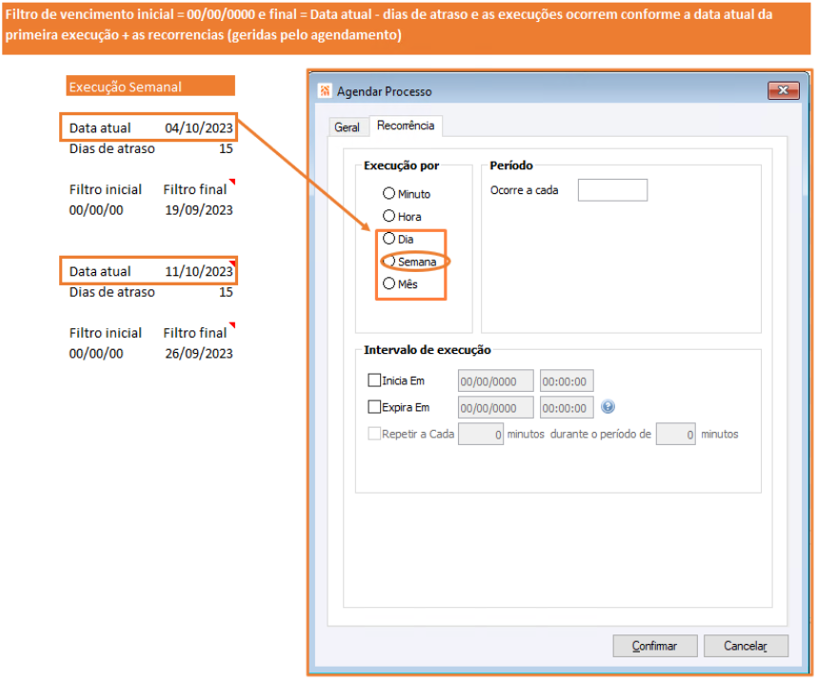Choose the Semana radio button
Screen dimensions: 817x682
[x=389, y=262]
